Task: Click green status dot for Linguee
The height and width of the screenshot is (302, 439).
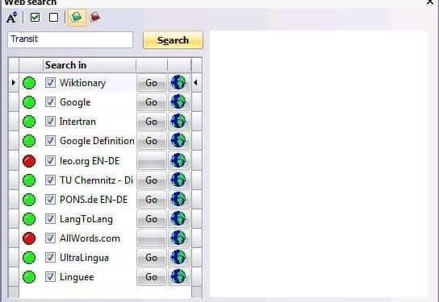Action: click(x=29, y=277)
